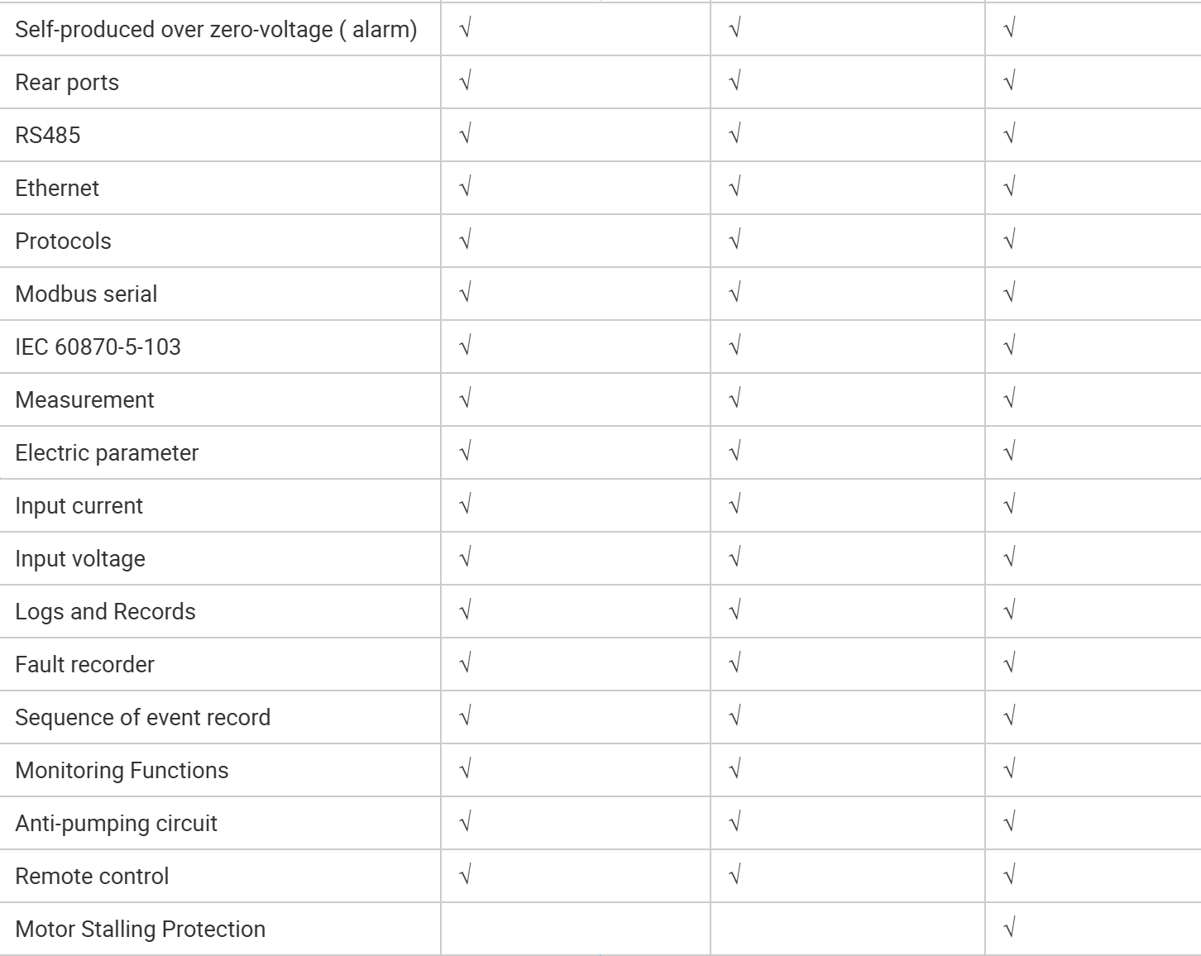Screen dimensions: 1201x956
Task: Click the check mark in Motor Stalling Protection row
Action: tap(1008, 929)
